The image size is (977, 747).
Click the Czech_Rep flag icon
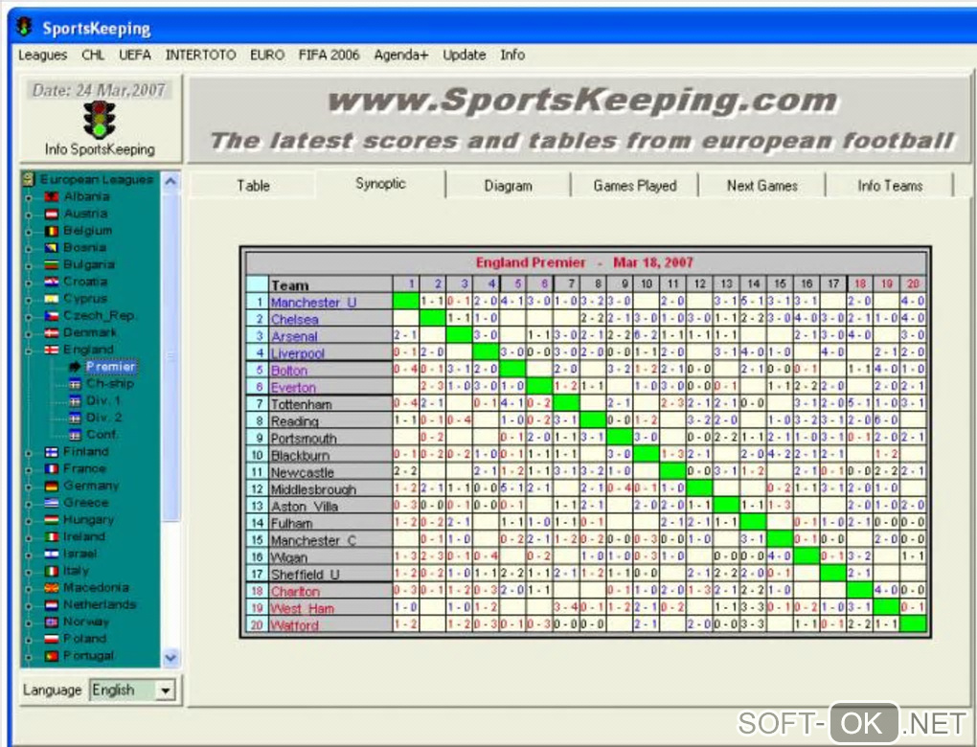pyautogui.click(x=52, y=316)
